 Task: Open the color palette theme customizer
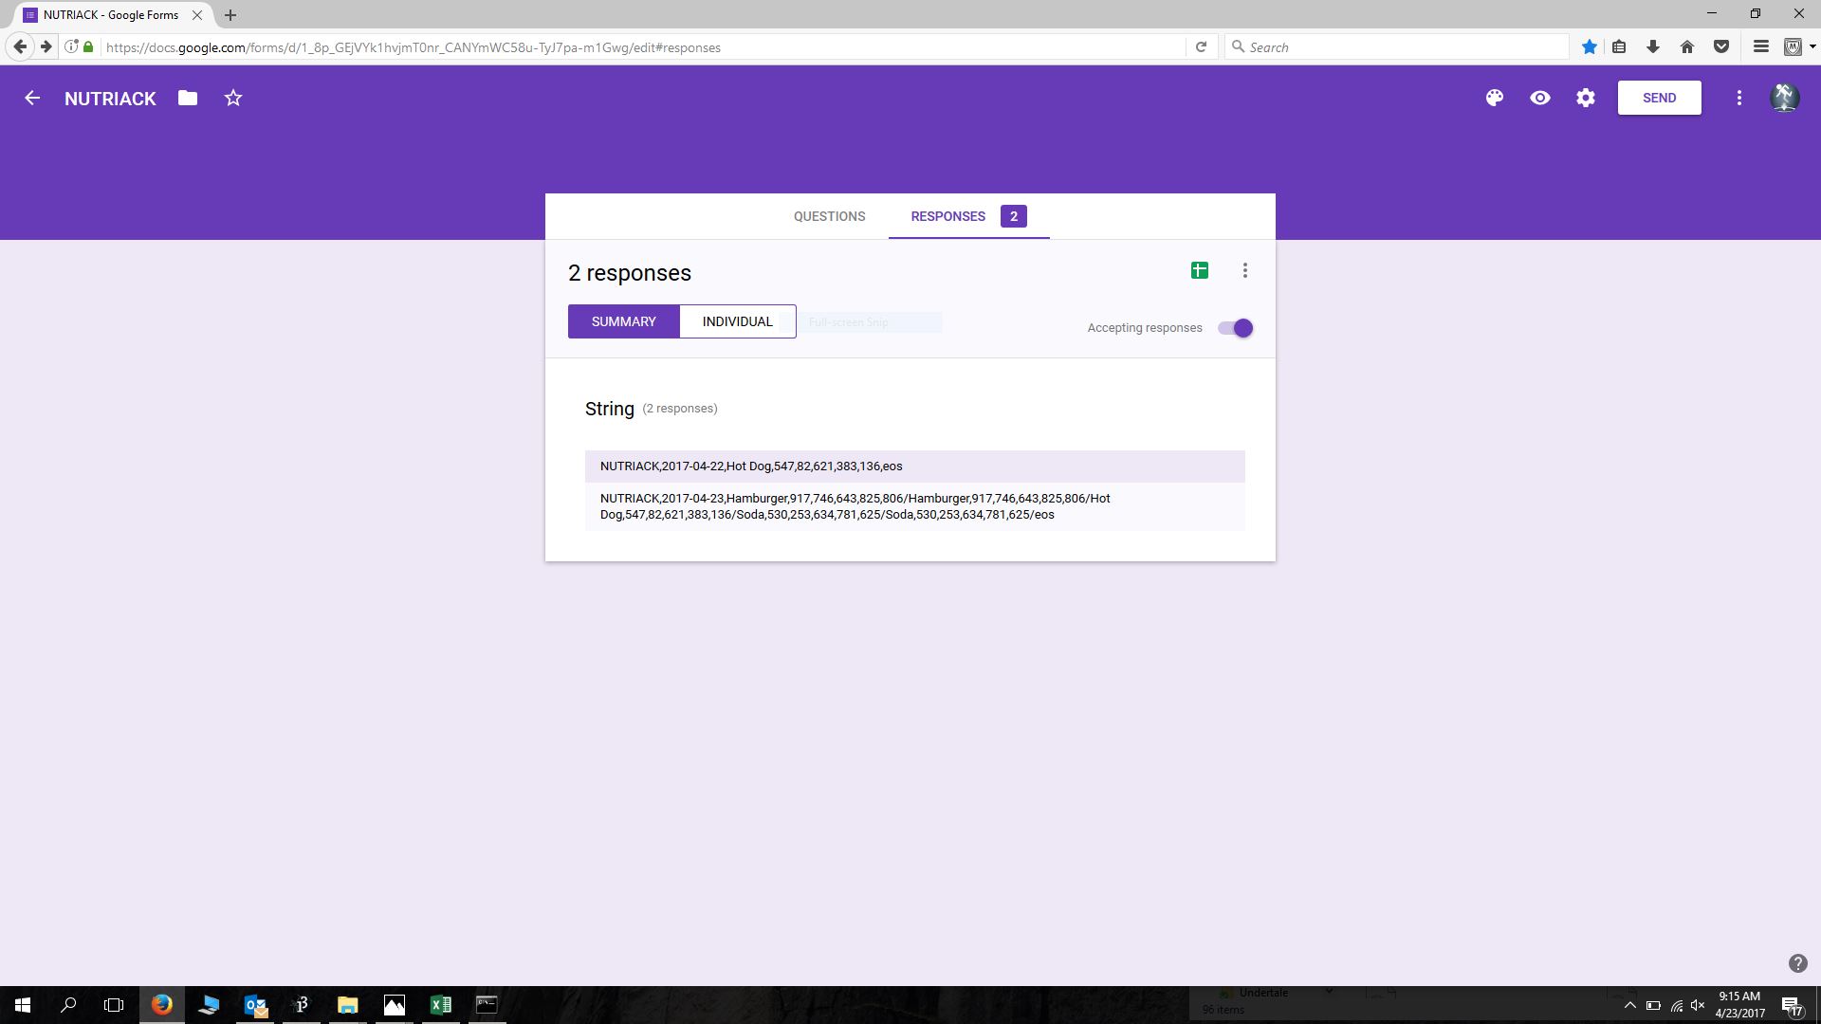coord(1495,98)
